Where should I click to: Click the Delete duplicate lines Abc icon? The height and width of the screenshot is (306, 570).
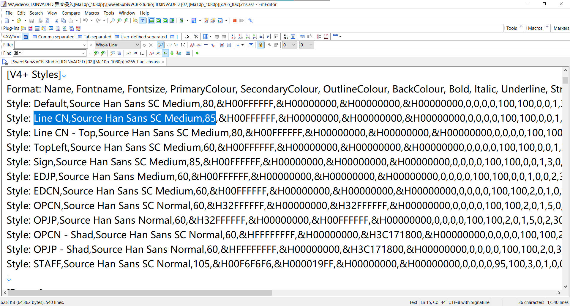286,37
